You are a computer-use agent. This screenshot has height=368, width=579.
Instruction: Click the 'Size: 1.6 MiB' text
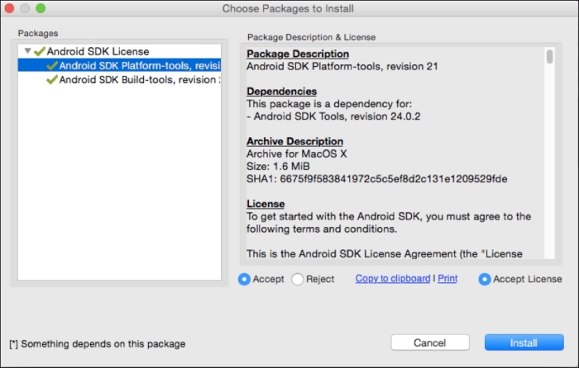click(x=279, y=166)
